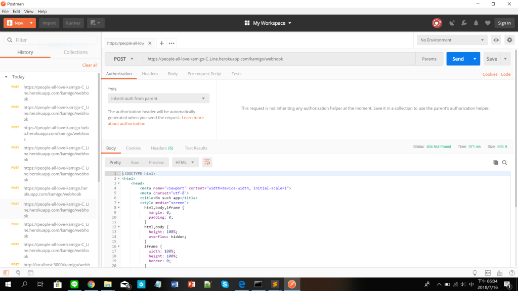Switch to request Body tab
Viewport: 518px width, 291px height.
pyautogui.click(x=172, y=74)
